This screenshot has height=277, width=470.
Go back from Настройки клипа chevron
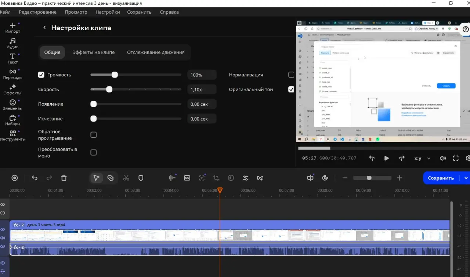[x=44, y=28]
